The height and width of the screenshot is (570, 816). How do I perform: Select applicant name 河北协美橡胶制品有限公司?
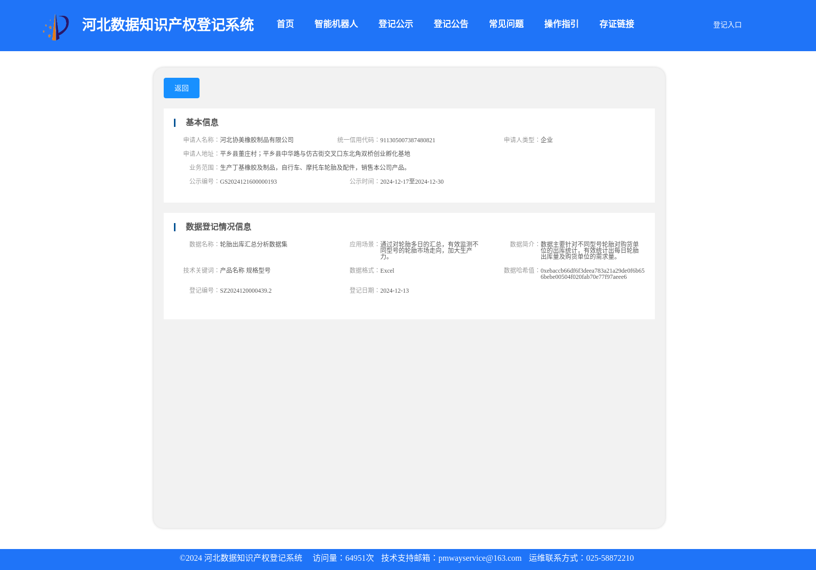click(257, 140)
